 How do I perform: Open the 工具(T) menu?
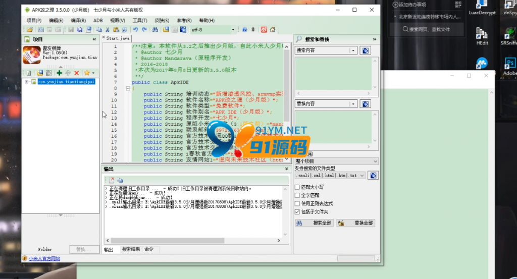[140, 20]
